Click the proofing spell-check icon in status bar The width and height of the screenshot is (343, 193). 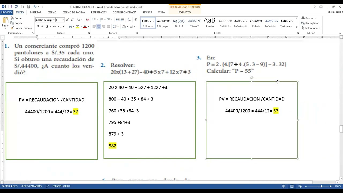pos(47,186)
